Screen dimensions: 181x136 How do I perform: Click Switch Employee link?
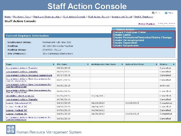pyautogui.click(x=144, y=17)
